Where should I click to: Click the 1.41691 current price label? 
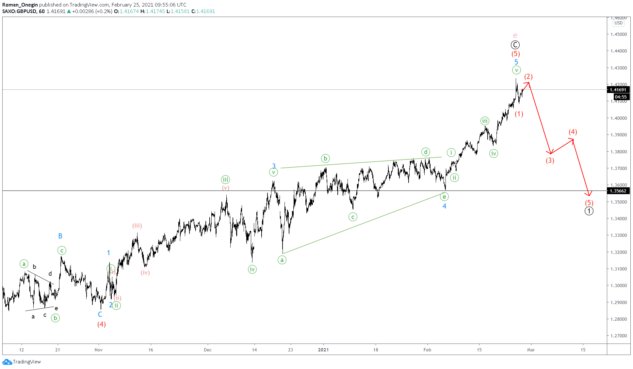(618, 90)
